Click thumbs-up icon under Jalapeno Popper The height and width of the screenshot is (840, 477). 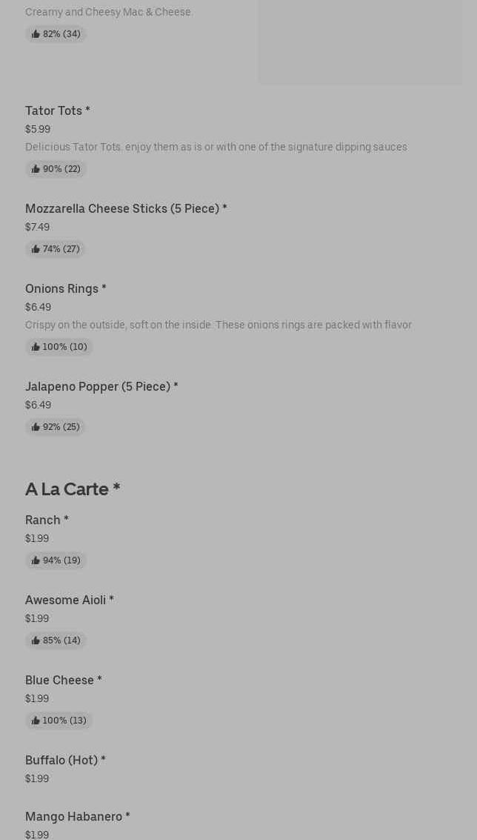[36, 427]
